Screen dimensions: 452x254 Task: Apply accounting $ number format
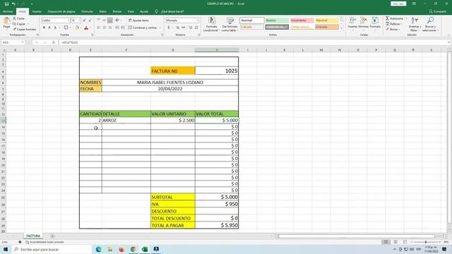169,28
